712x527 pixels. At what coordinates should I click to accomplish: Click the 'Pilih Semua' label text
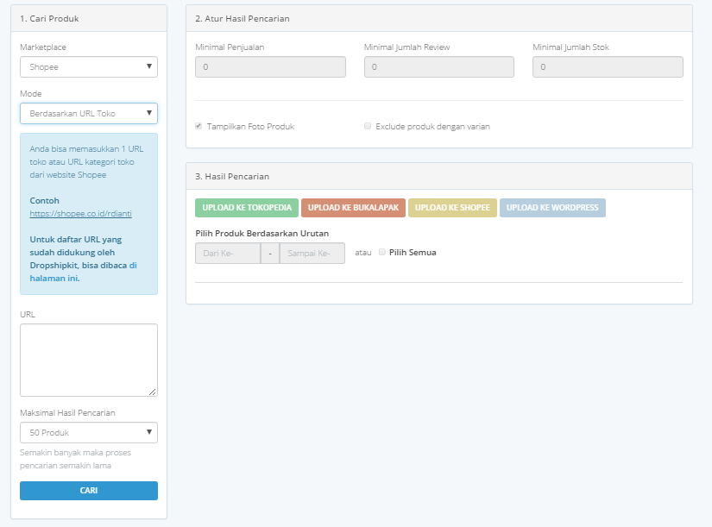(x=413, y=253)
